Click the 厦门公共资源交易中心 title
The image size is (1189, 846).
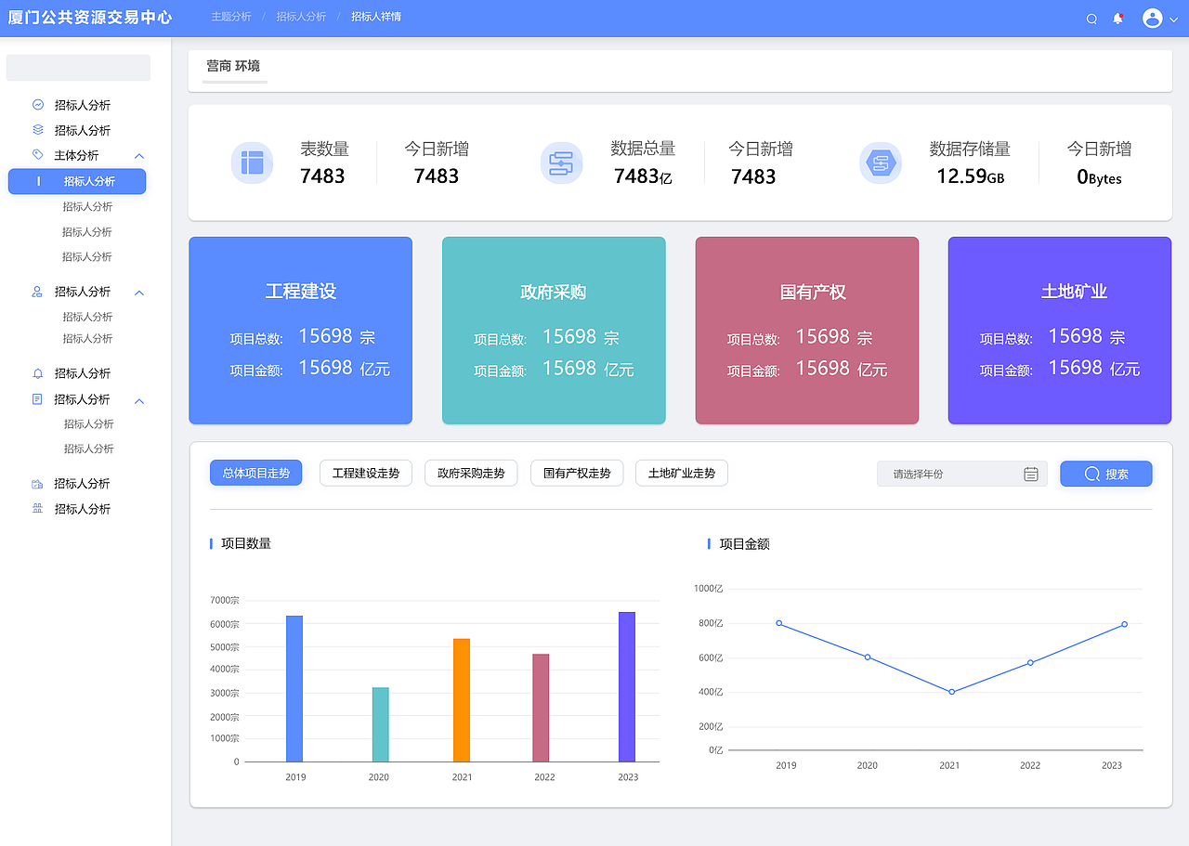90,18
